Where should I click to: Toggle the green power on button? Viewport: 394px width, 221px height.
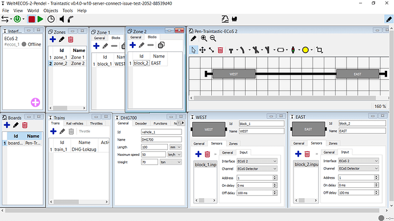pos(17,19)
